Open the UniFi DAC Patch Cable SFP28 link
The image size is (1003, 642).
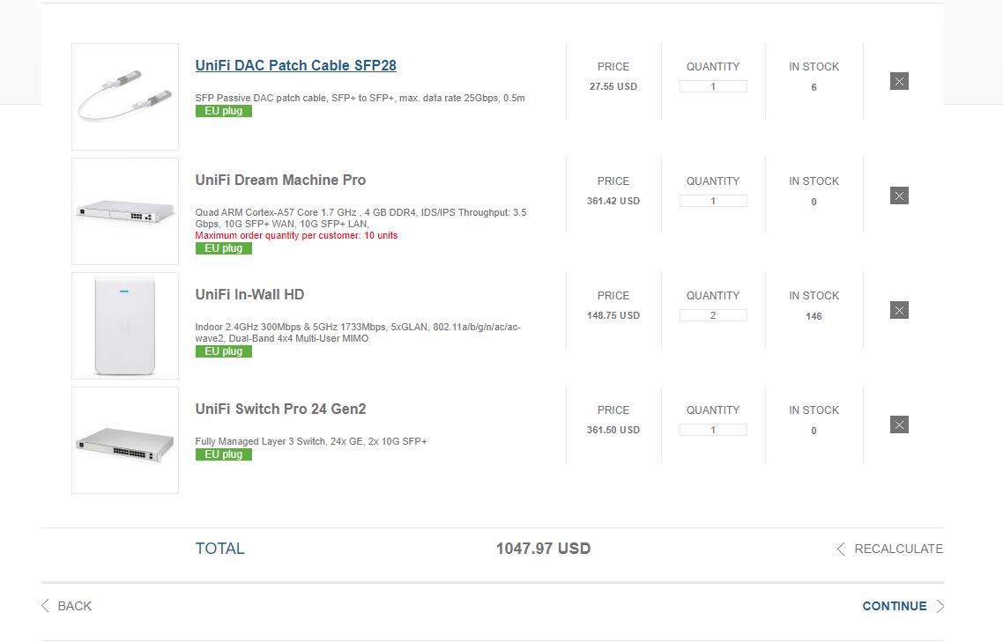295,66
